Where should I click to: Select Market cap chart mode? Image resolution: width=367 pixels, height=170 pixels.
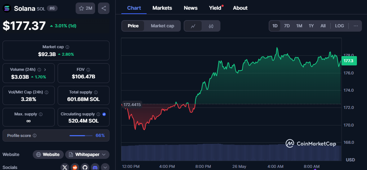(x=162, y=26)
